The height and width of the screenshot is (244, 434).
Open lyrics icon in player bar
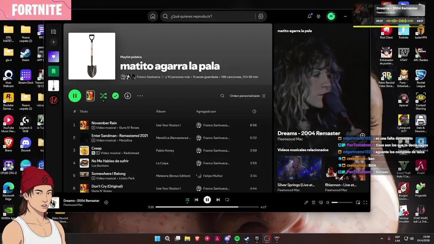[x=306, y=203]
